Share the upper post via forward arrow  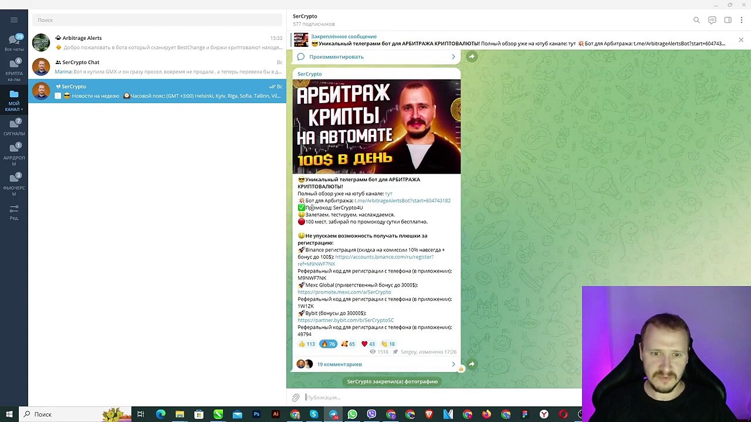(472, 57)
